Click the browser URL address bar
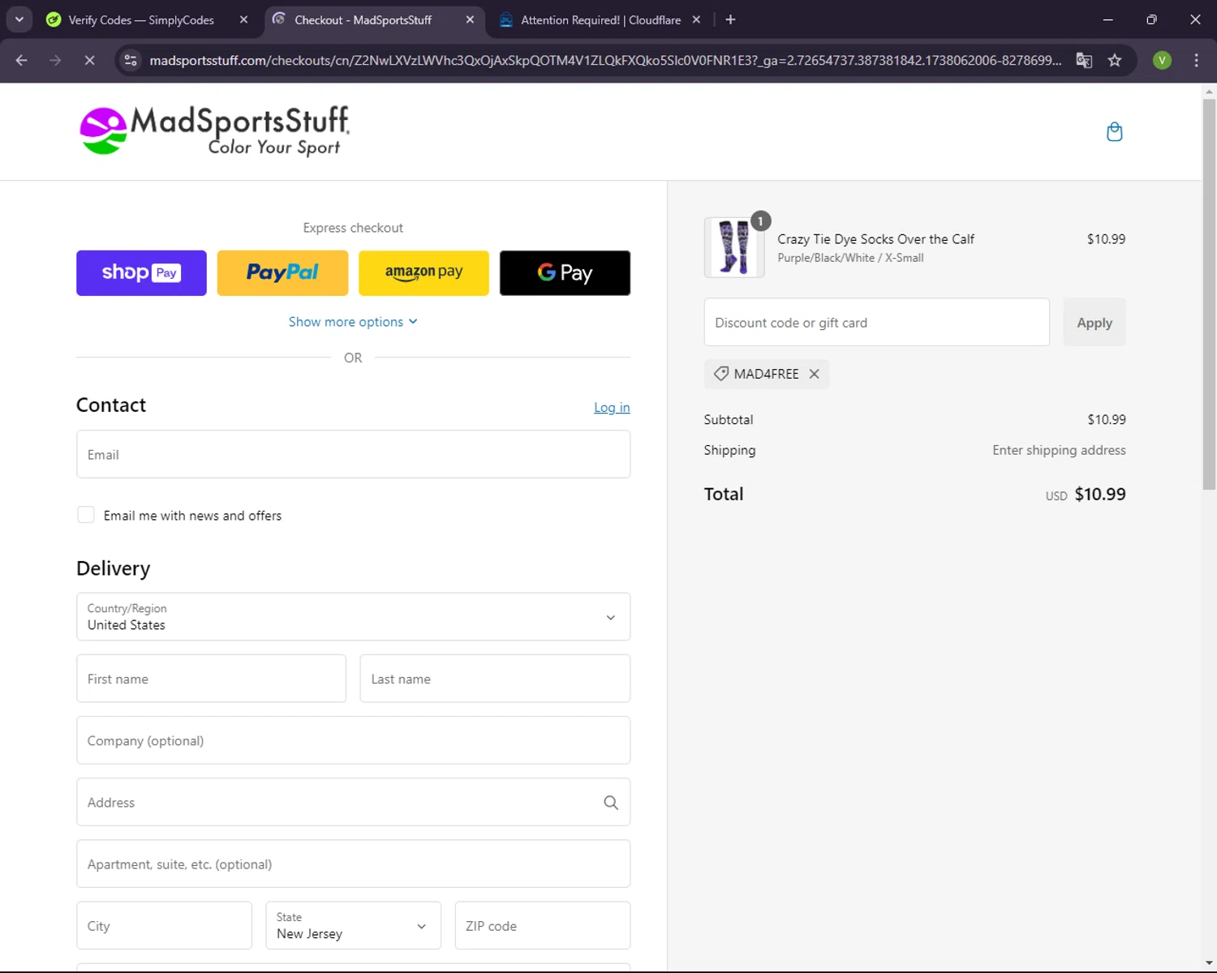 click(x=604, y=60)
